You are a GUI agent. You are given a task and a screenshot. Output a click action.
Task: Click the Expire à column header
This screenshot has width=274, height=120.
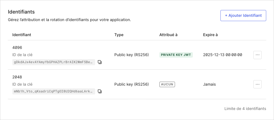click(210, 35)
